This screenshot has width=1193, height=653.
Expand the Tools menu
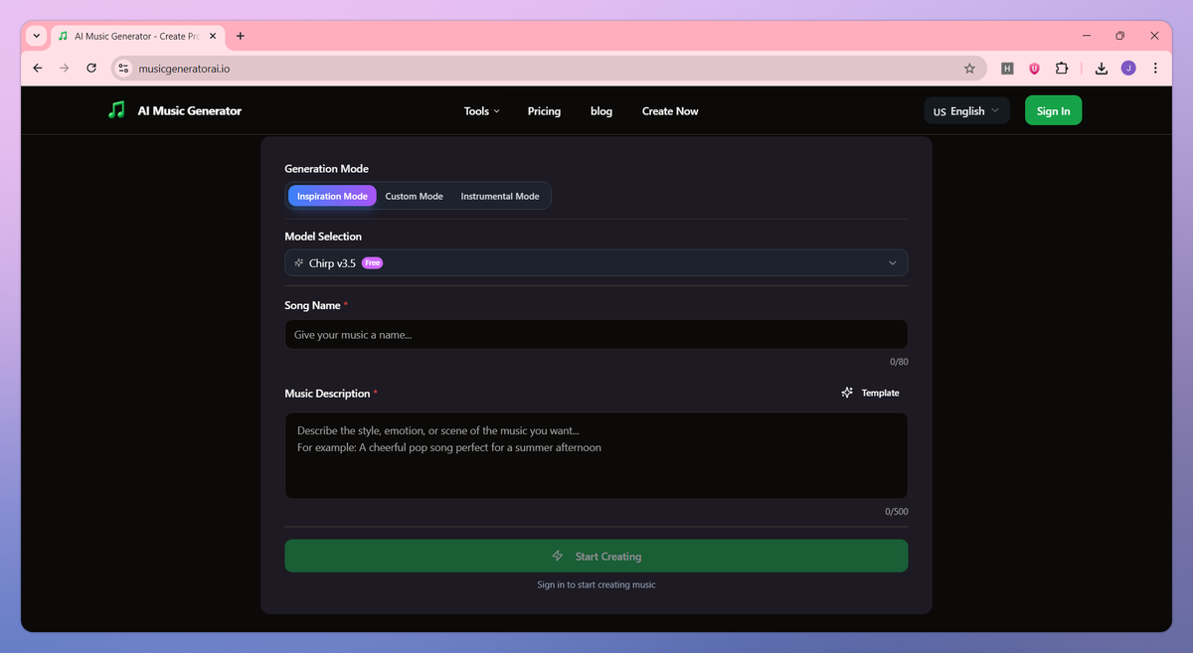[x=482, y=111]
